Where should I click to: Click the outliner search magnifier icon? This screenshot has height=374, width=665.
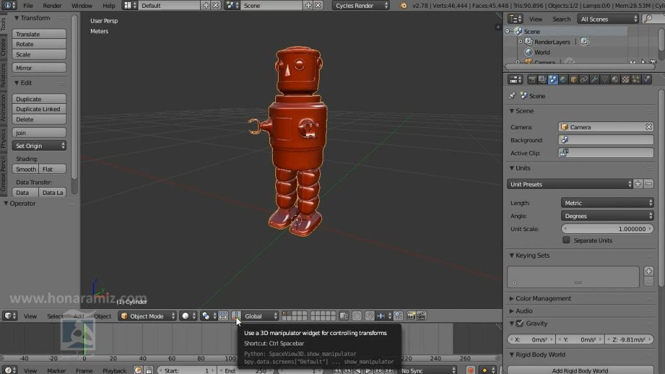647,19
